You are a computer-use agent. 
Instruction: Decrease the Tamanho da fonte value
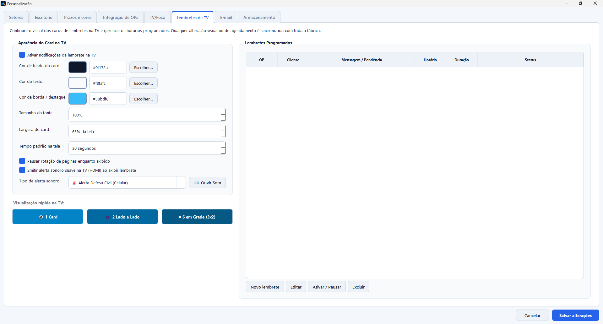(223, 118)
